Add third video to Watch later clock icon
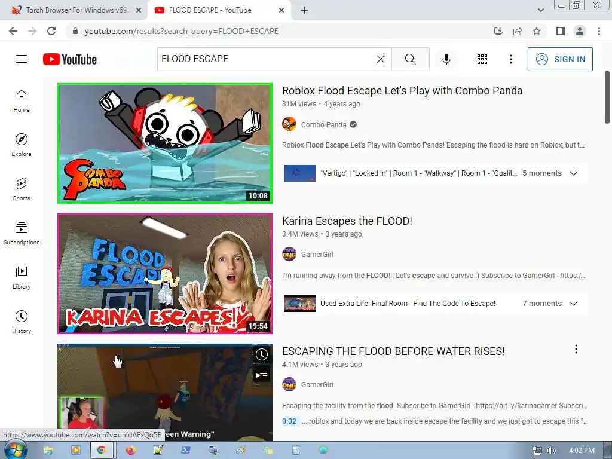 click(x=262, y=354)
